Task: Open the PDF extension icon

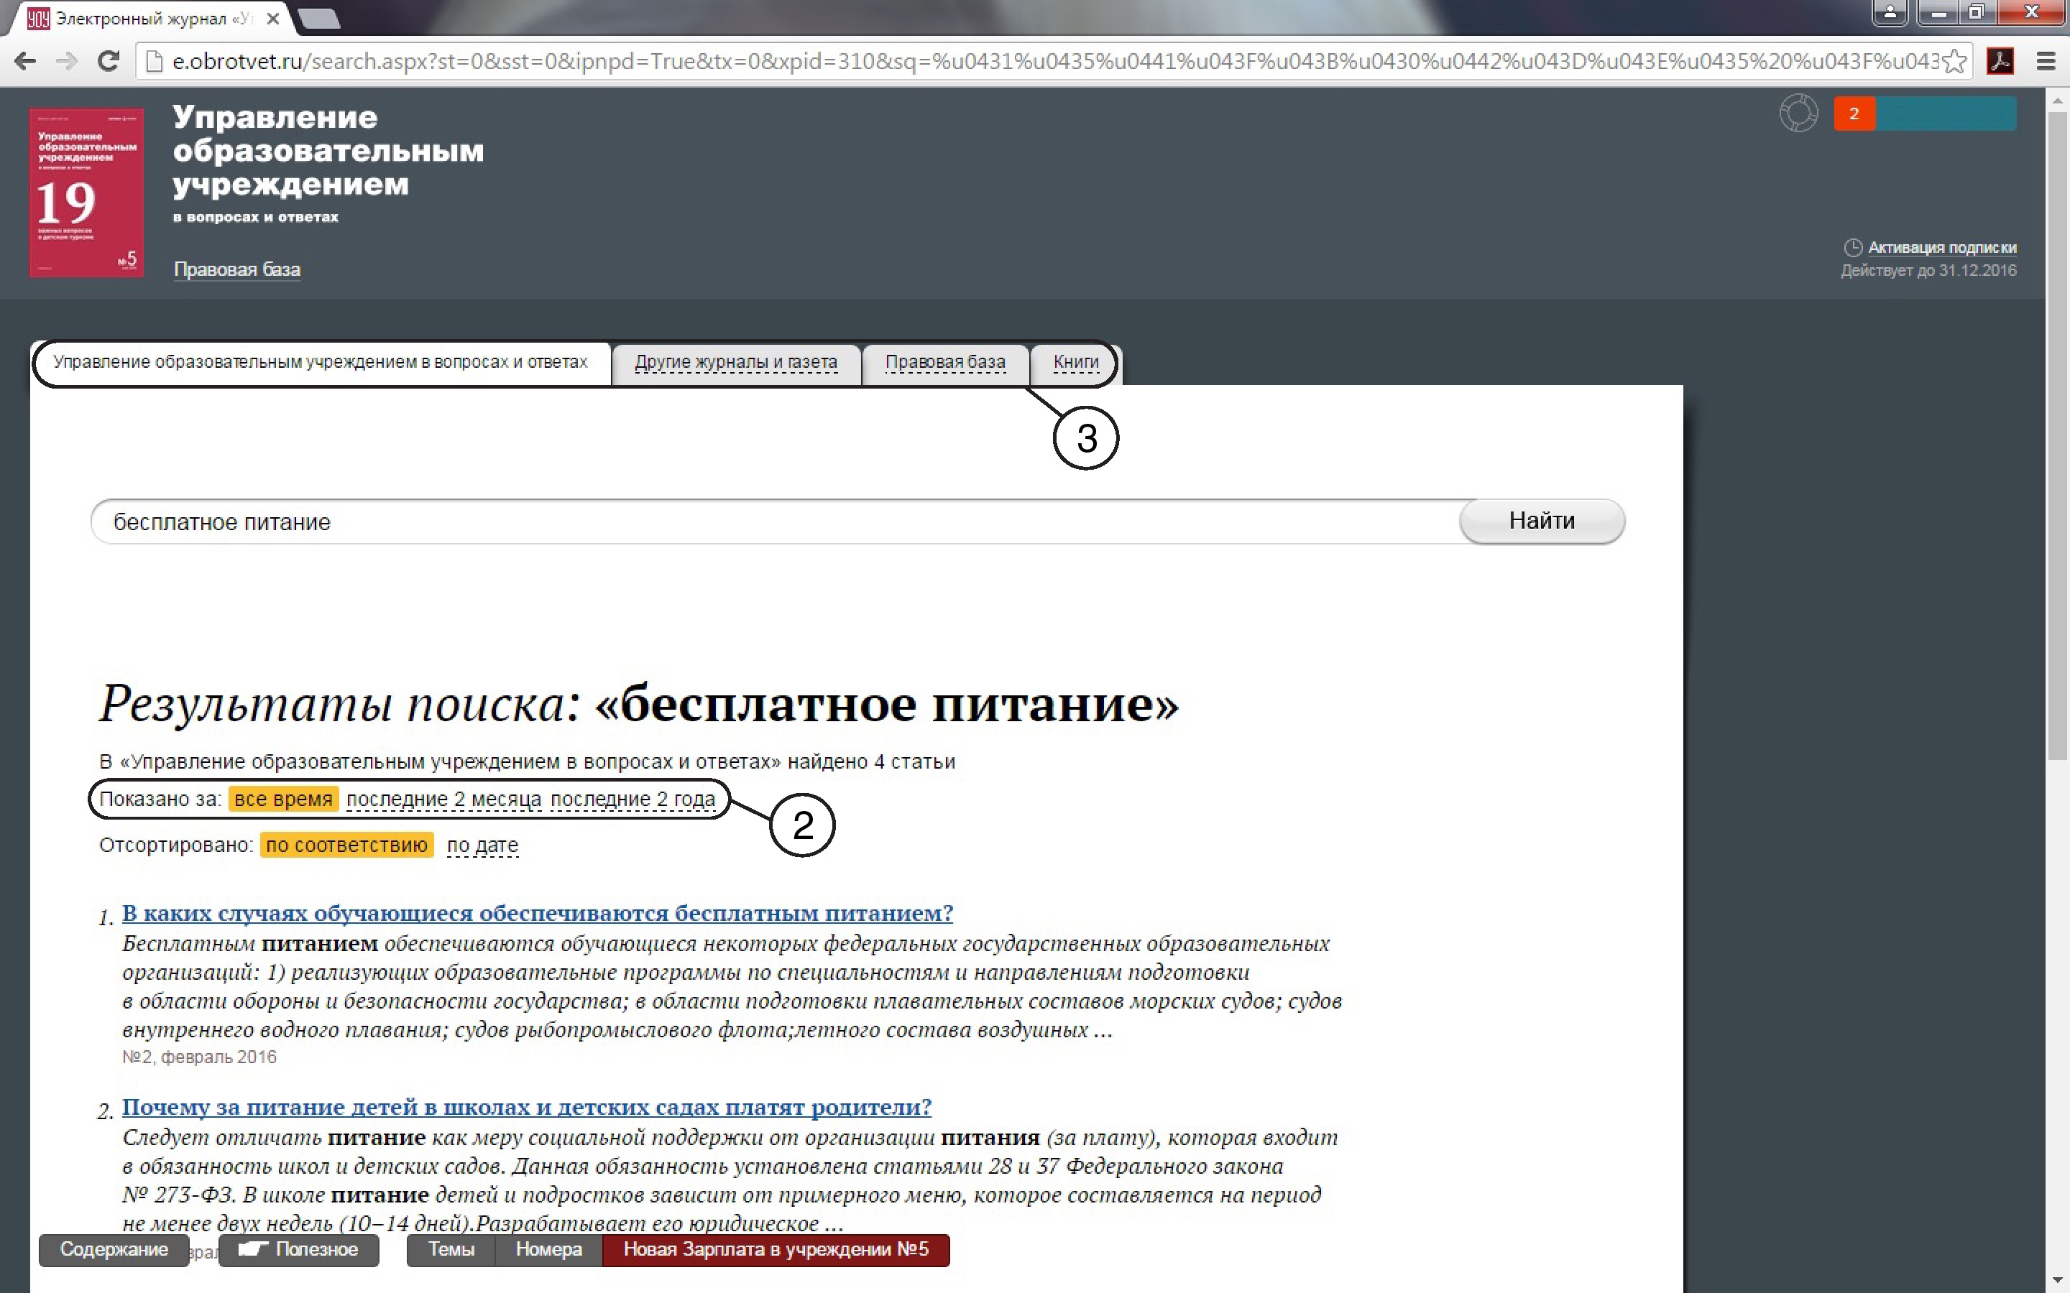Action: (x=2000, y=61)
